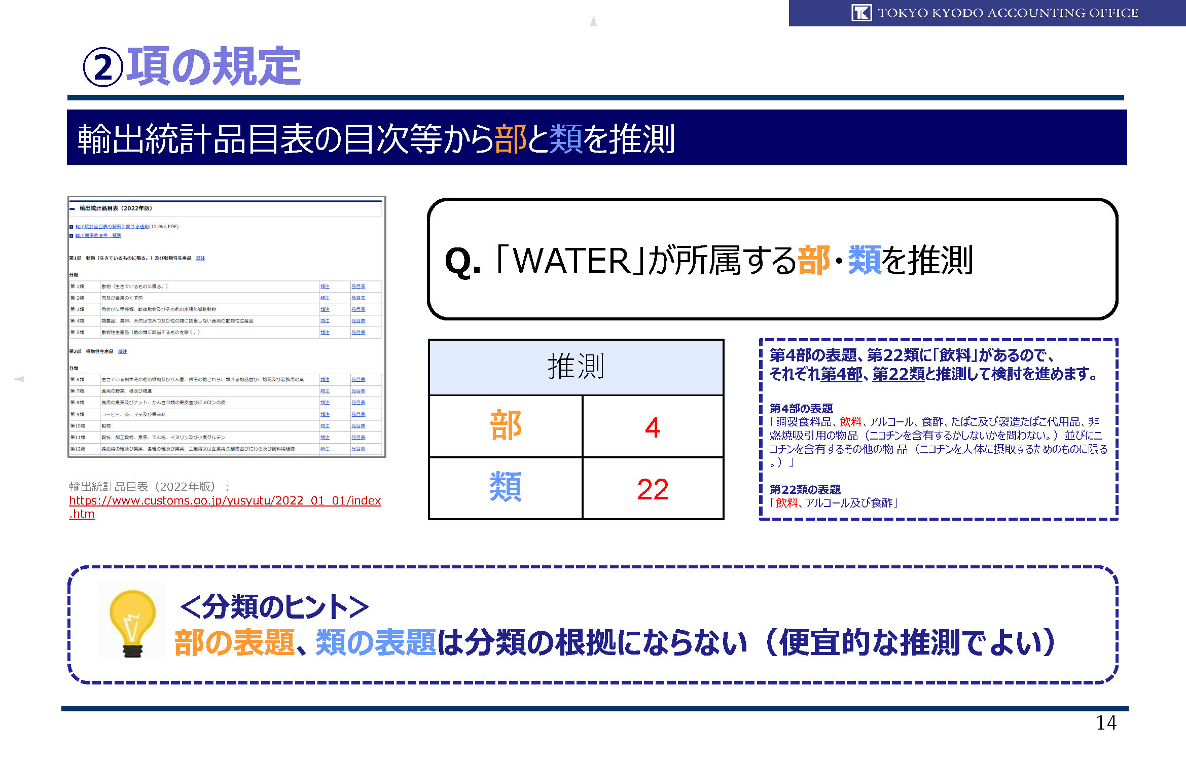Click the 推測 table header cell

coord(576,367)
